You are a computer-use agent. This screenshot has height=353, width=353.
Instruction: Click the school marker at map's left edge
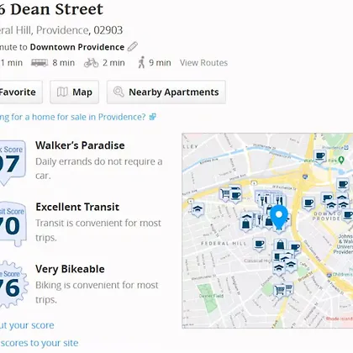(198, 209)
